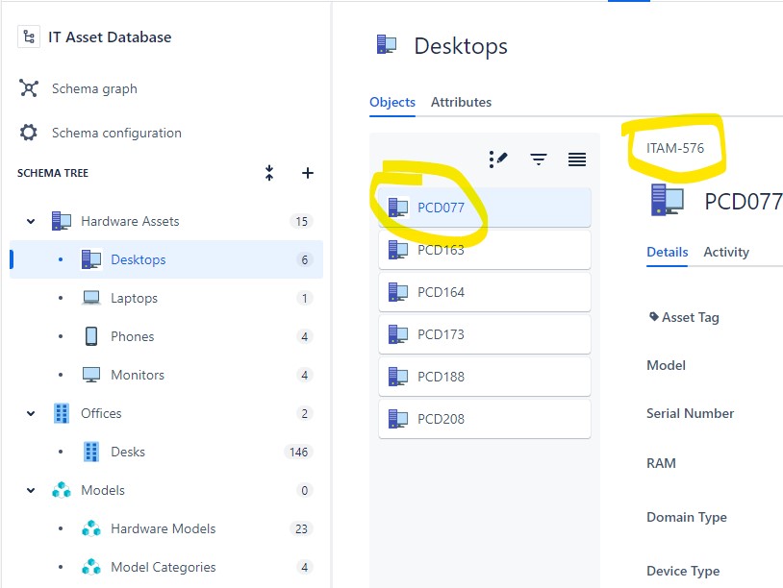This screenshot has width=783, height=588.
Task: Select the Details tab
Action: pos(668,252)
